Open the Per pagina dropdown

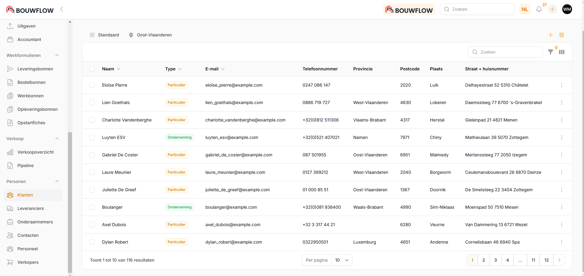click(x=342, y=260)
